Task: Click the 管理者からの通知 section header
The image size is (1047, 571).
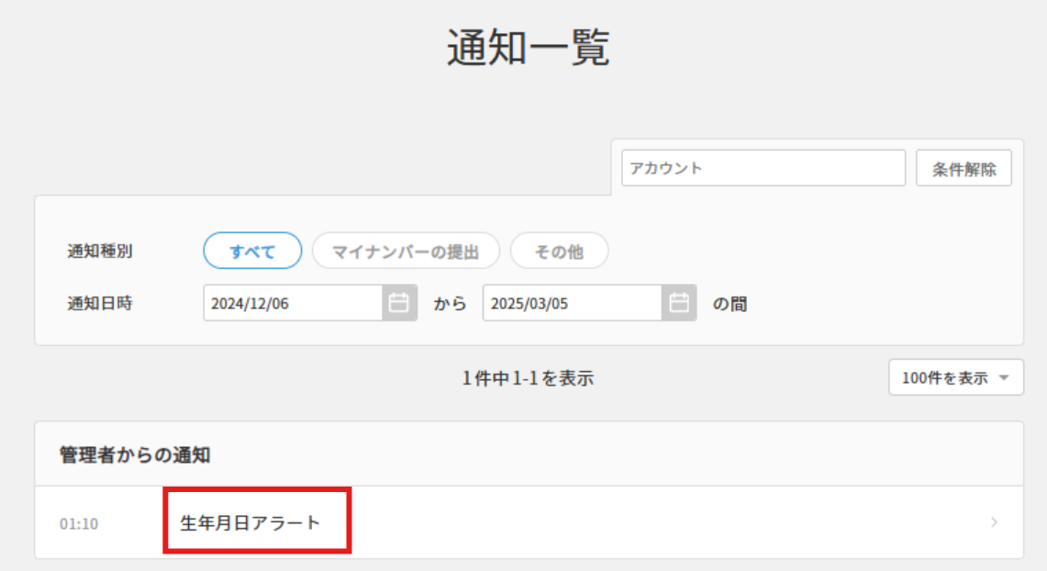Action: (x=135, y=454)
